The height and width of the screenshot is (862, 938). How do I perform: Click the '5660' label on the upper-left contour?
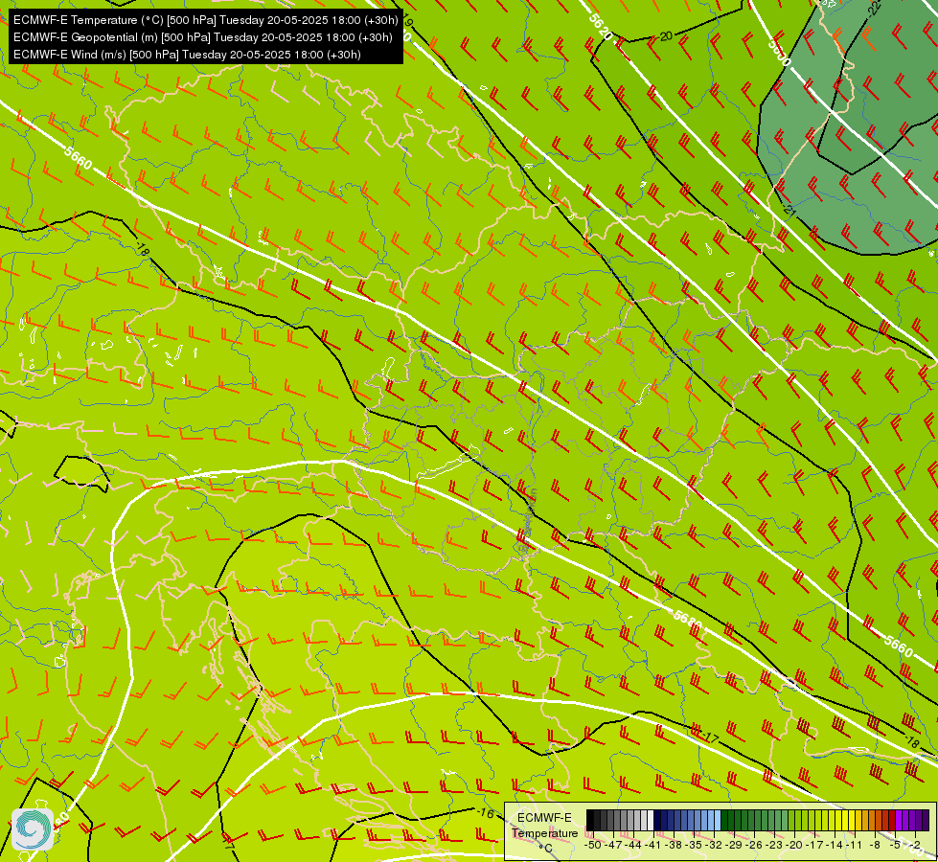[79, 157]
